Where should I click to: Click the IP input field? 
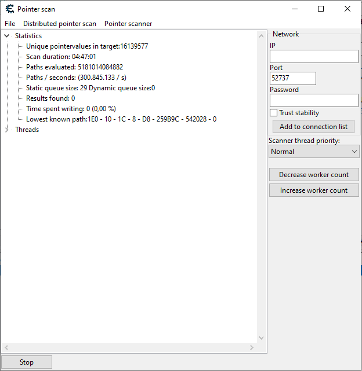coord(314,56)
